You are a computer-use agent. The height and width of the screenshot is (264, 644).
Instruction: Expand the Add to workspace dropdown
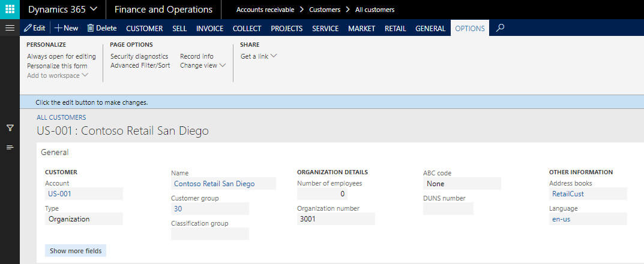[x=58, y=75]
